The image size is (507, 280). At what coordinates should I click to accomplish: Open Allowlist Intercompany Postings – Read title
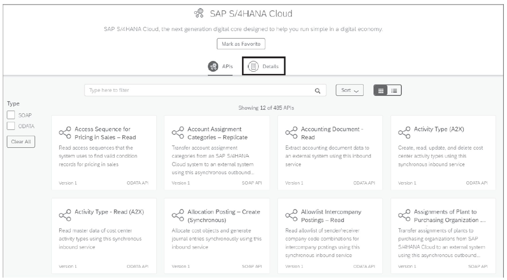click(x=331, y=216)
